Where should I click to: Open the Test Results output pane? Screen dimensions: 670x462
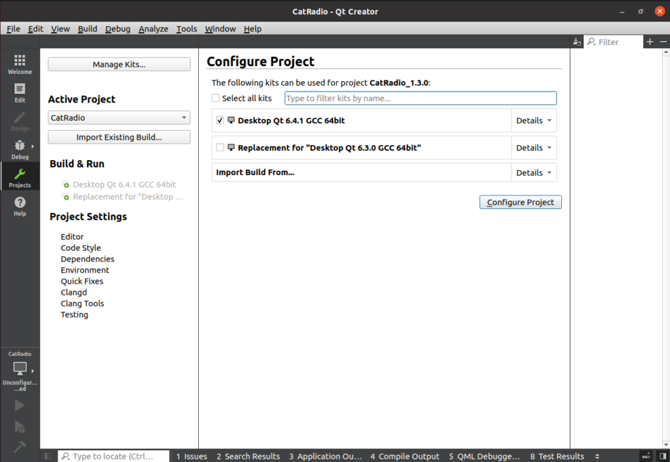[x=557, y=457]
